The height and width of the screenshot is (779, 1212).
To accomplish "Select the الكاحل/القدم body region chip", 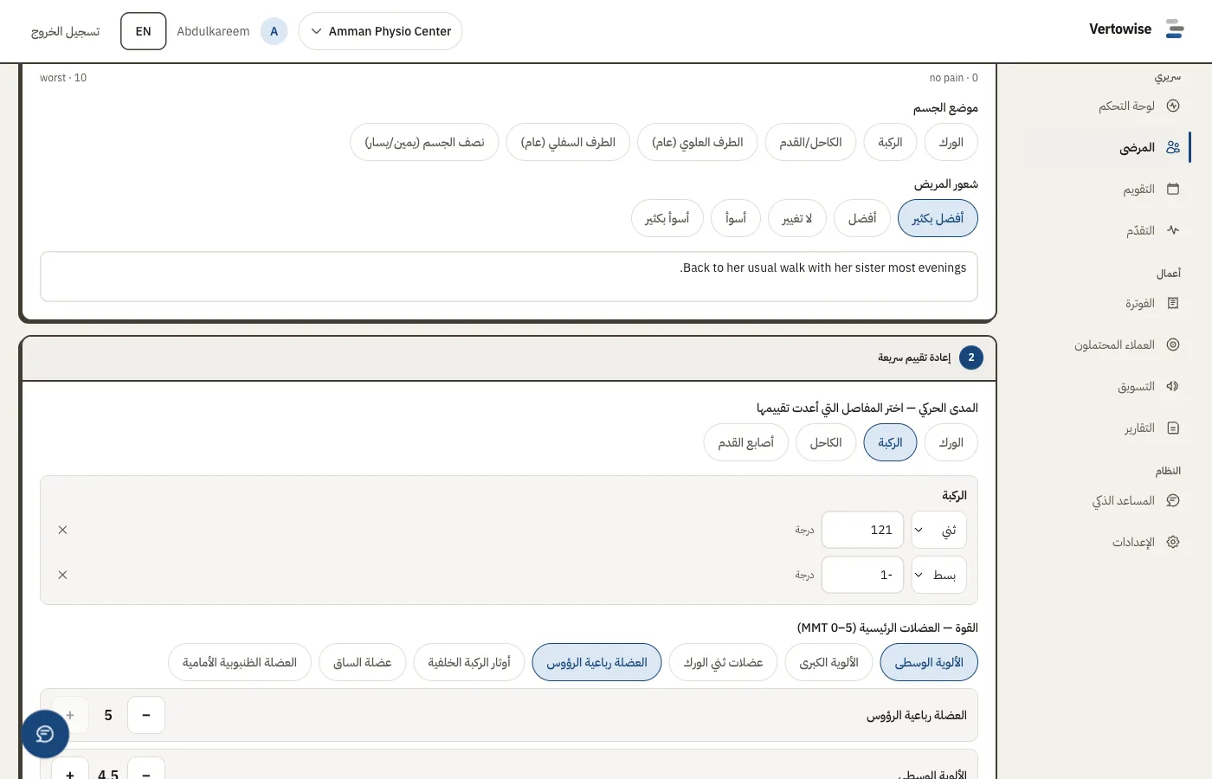I will point(810,142).
